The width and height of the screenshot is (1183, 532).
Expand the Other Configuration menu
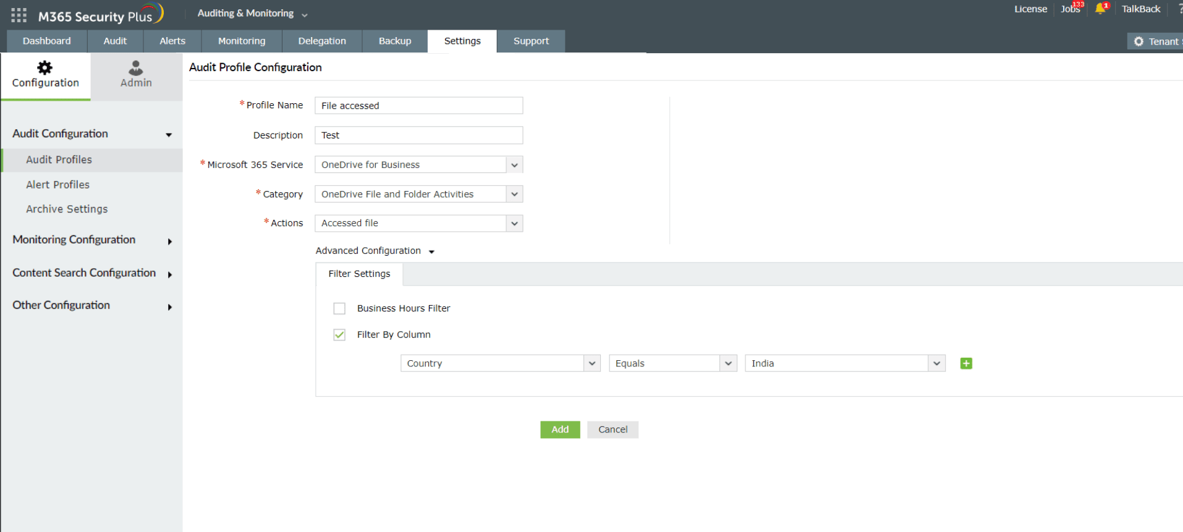tap(91, 305)
